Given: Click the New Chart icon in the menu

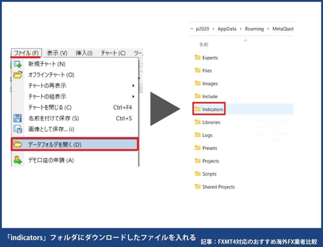Looking at the screenshot, I should tap(17, 64).
